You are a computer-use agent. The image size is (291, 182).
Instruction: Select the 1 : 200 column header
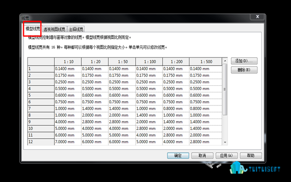(176, 62)
